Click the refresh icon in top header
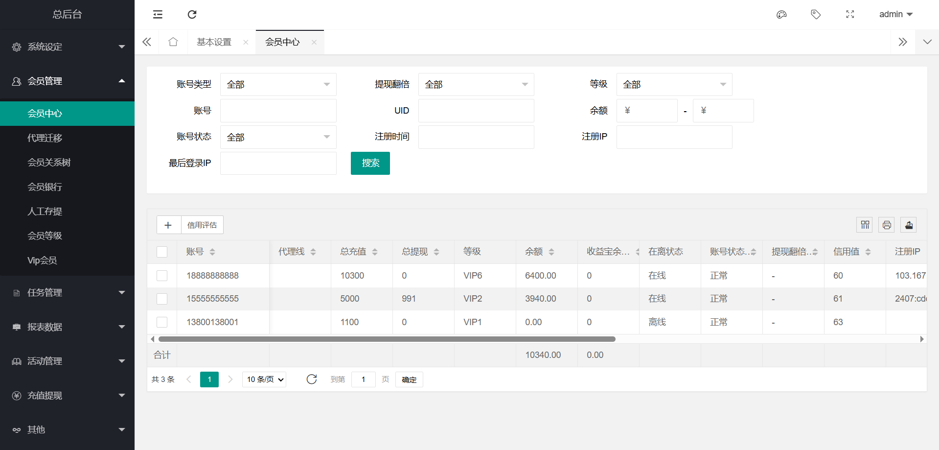Viewport: 939px width, 450px height. [x=192, y=14]
